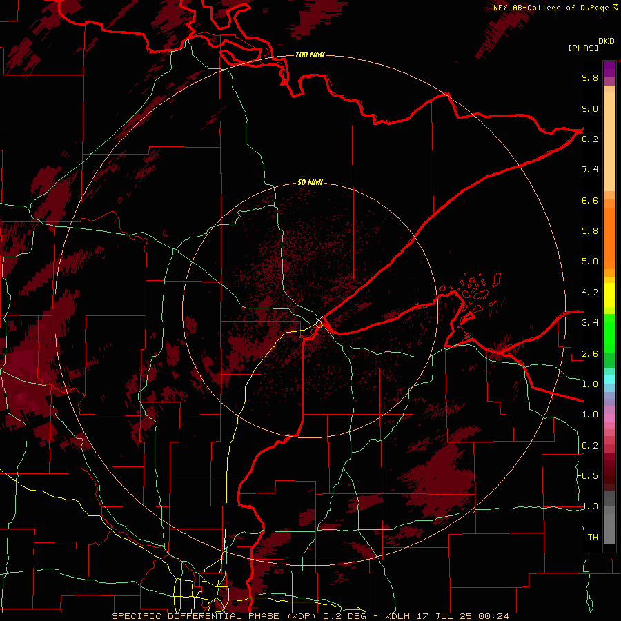This screenshot has width=621, height=621.
Task: Click the 50 NMI range ring label
Action: click(310, 182)
